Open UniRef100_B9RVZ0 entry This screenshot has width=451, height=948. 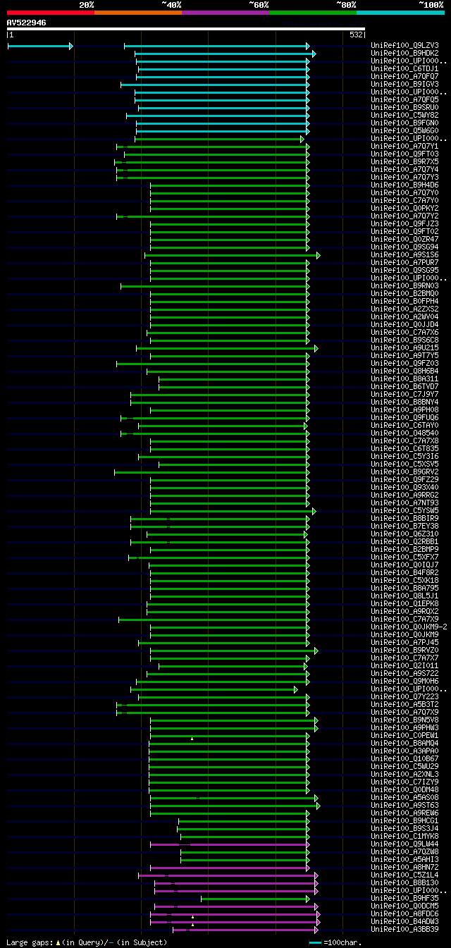point(404,651)
